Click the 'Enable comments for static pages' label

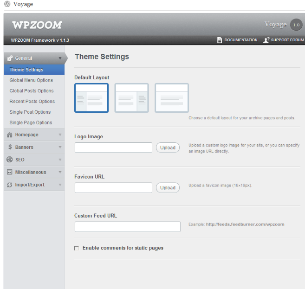[123, 248]
